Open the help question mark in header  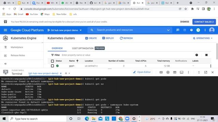tap(191, 30)
